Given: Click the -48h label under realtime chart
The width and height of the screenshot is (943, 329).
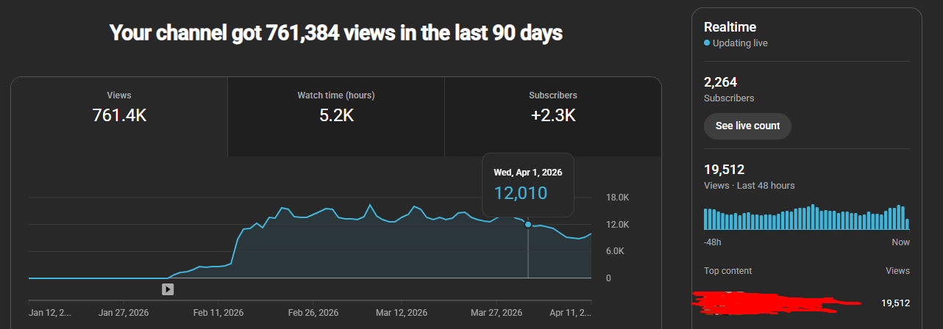Looking at the screenshot, I should (712, 242).
